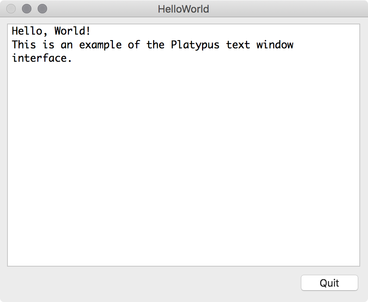368x302 pixels.
Task: Minimize the HelloWorld window
Action: click(x=27, y=9)
